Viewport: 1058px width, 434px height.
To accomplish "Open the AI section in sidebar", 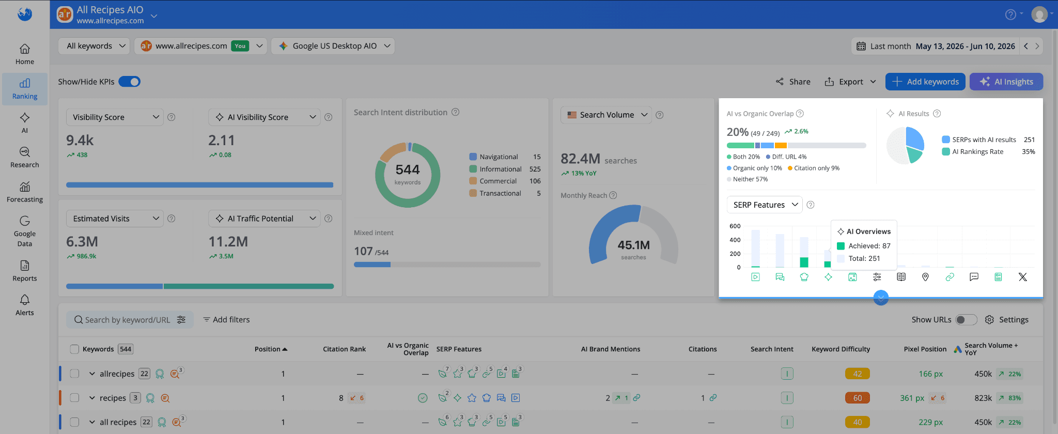I will [x=24, y=123].
